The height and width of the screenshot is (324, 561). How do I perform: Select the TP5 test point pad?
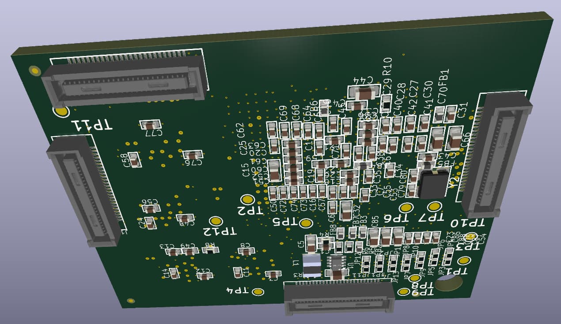pyautogui.click(x=306, y=223)
